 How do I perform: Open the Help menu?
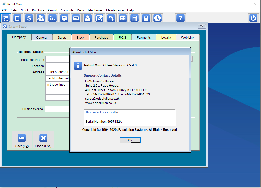tap(130, 10)
